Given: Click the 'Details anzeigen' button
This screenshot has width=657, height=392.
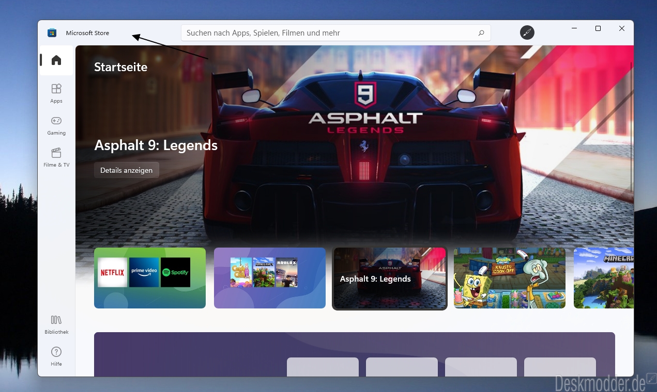Looking at the screenshot, I should (127, 170).
